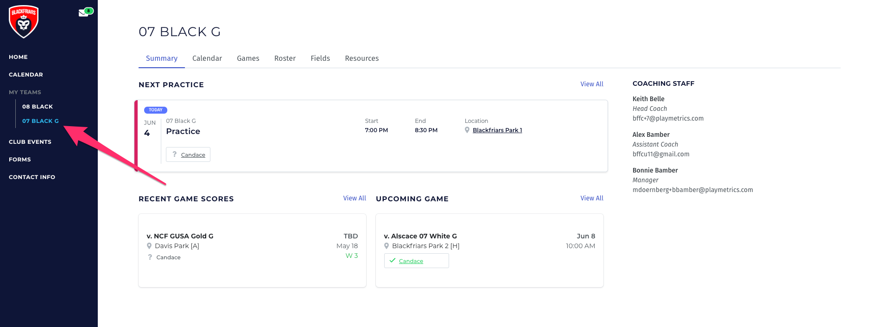Open Forms from the sidebar
The width and height of the screenshot is (881, 327).
pyautogui.click(x=20, y=160)
